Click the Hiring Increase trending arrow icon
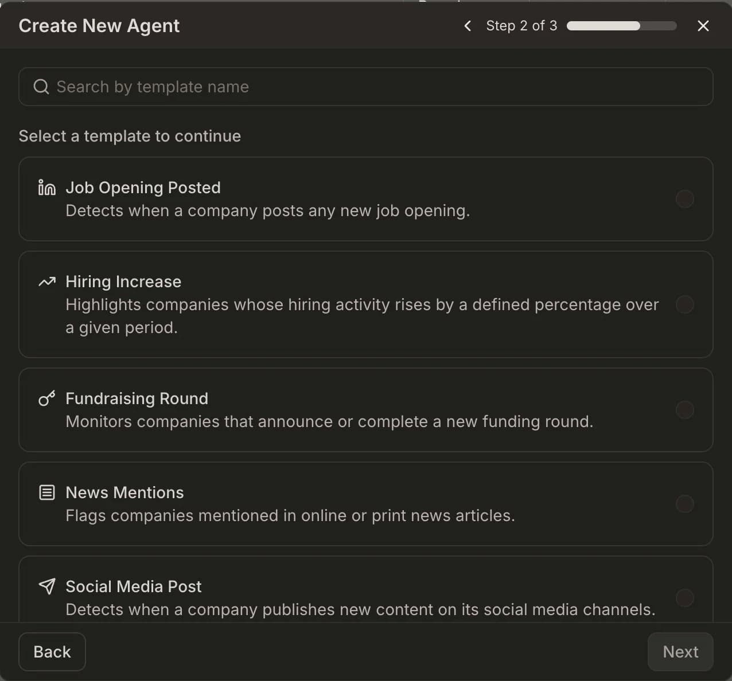The height and width of the screenshot is (681, 732). coord(46,281)
